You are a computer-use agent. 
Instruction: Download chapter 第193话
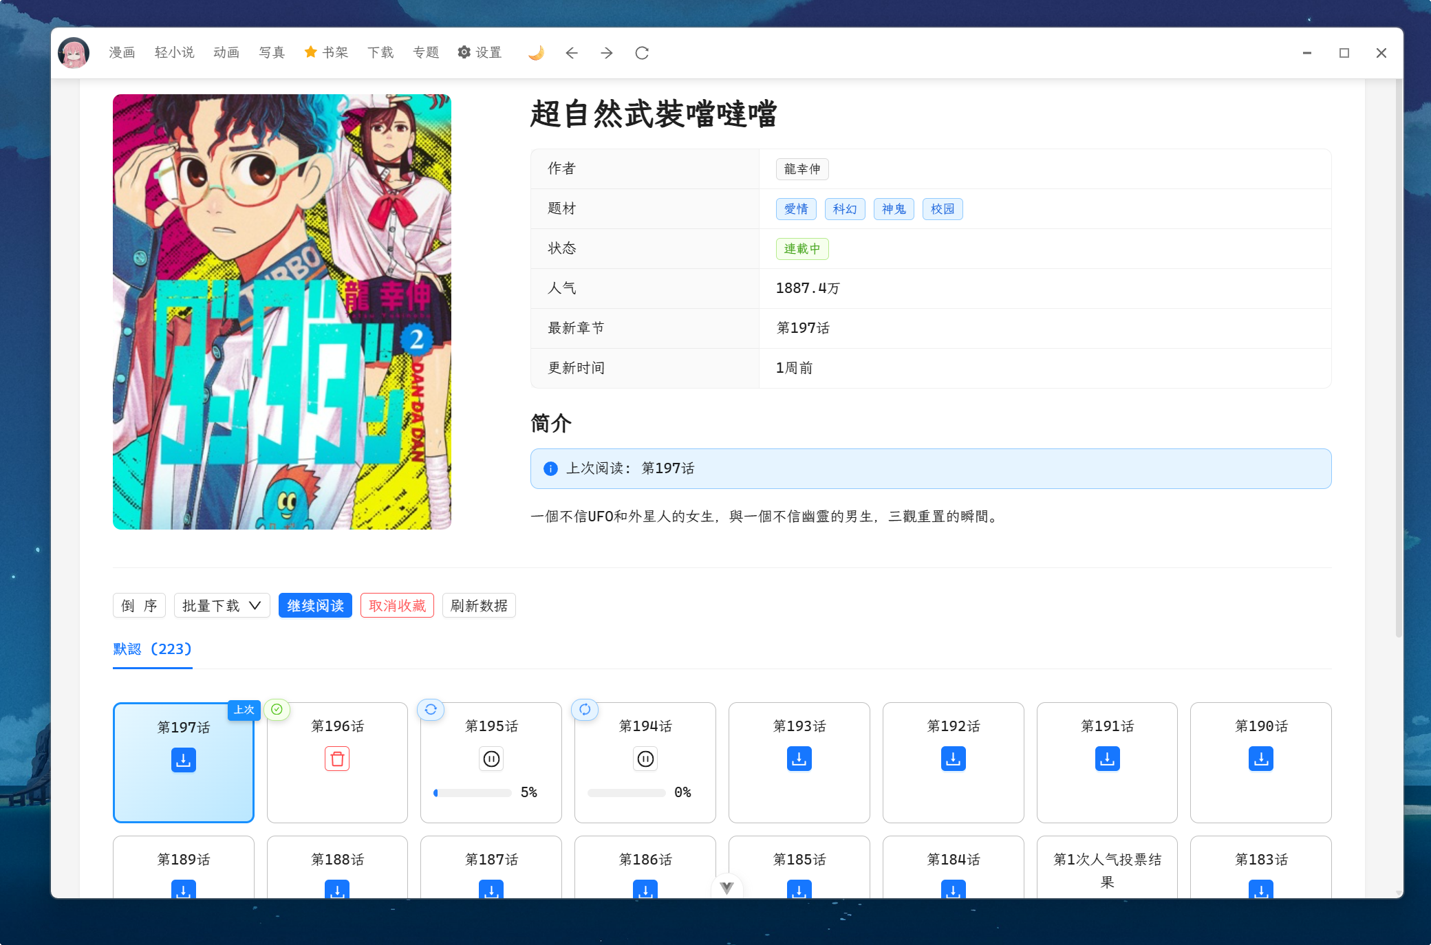point(799,759)
